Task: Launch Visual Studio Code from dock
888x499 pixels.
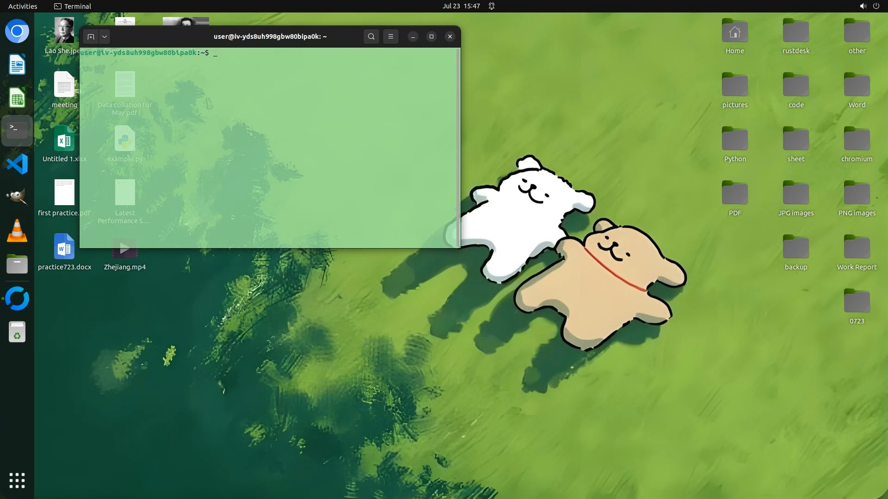Action: point(17,164)
